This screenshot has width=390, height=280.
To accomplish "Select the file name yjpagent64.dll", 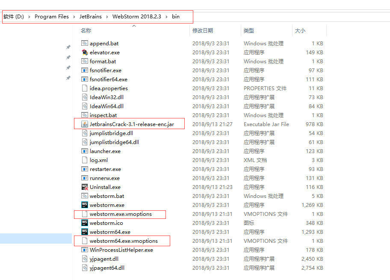I will coord(107,268).
